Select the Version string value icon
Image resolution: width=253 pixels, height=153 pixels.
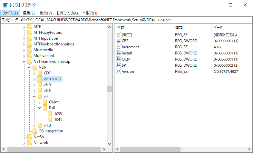pos(118,71)
